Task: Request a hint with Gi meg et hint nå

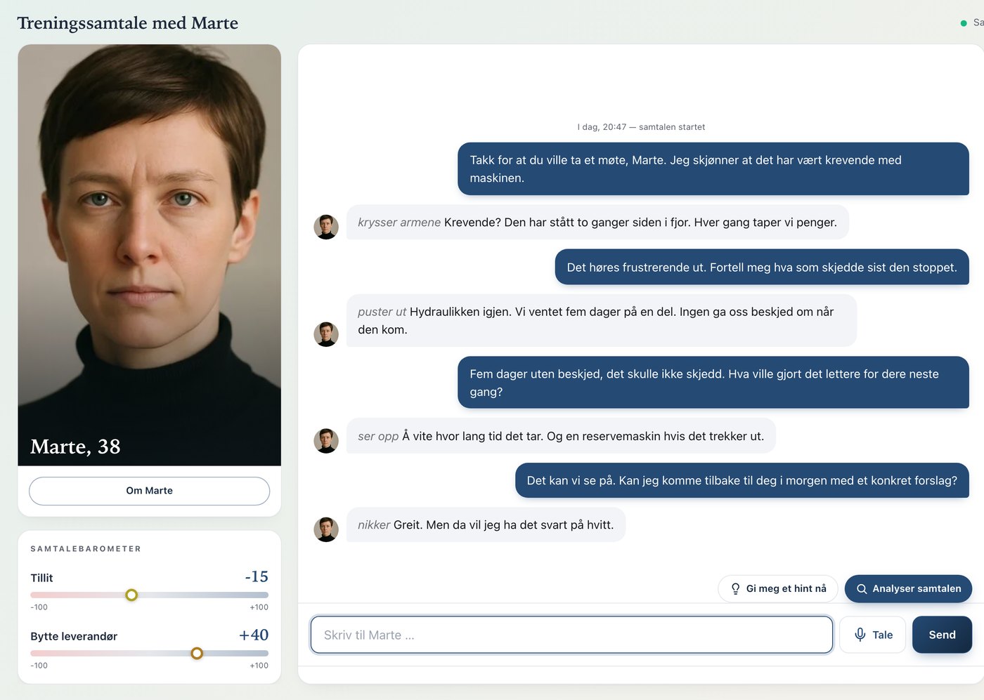Action: pos(778,589)
